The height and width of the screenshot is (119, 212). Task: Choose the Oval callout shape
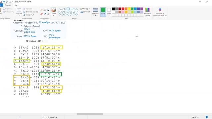point(74,15)
